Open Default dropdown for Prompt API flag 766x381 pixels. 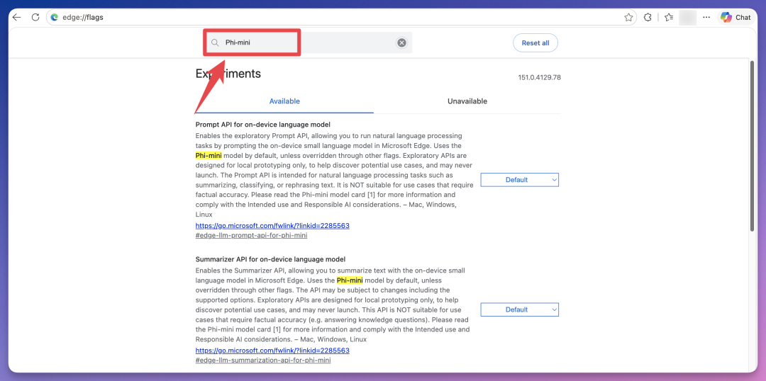(x=519, y=180)
